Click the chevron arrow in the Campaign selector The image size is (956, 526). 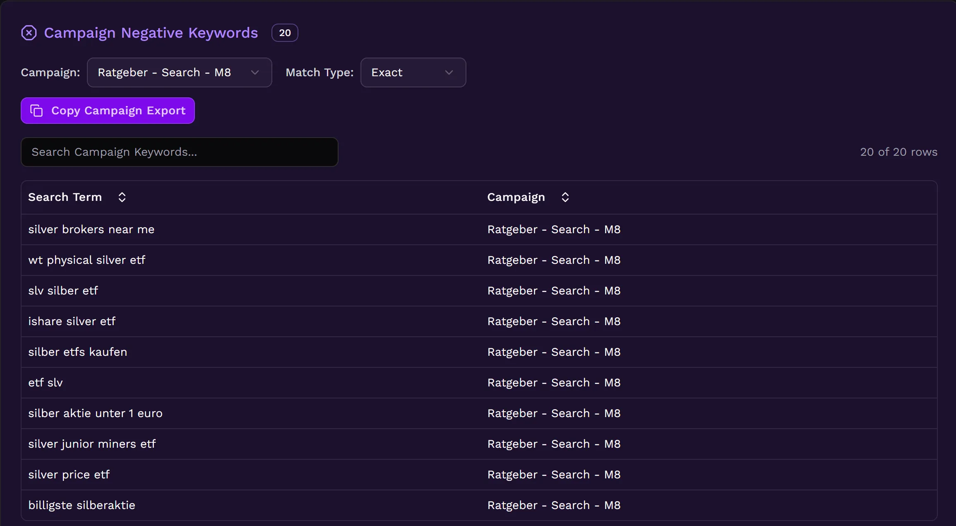[255, 72]
